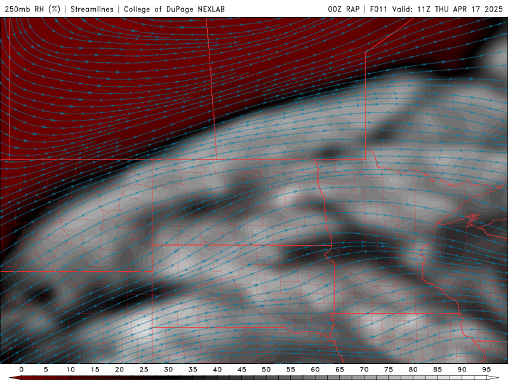
Task: Pick the "35" label on the legend
Action: point(193,370)
